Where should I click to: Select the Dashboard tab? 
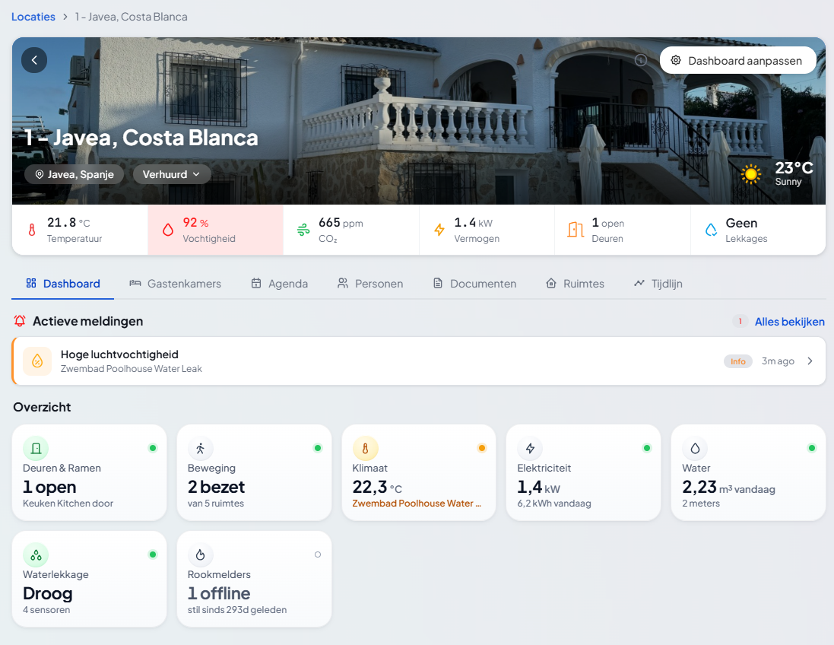63,284
